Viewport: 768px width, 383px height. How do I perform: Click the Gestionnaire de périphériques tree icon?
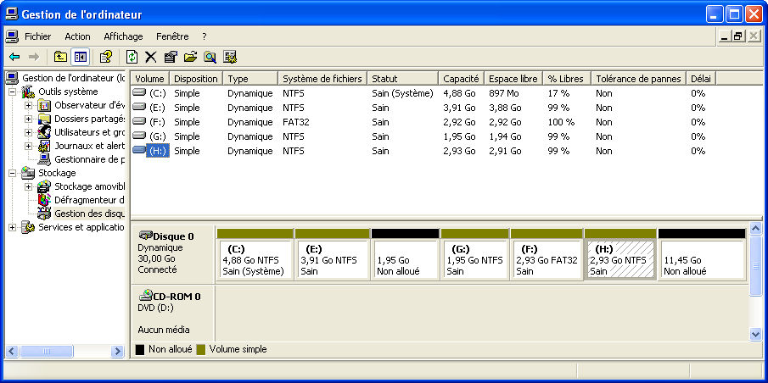[x=45, y=159]
